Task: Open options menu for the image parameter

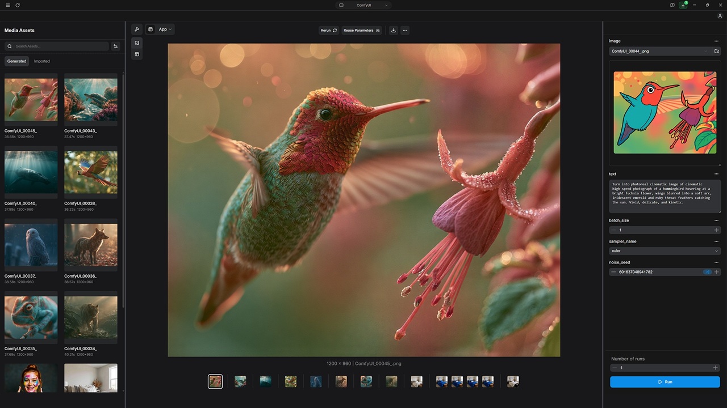Action: click(717, 41)
